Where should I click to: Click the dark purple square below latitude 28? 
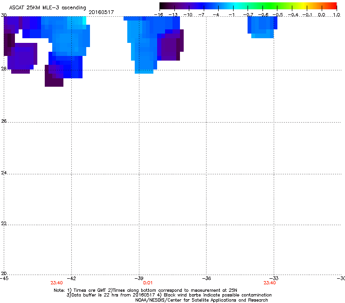point(54,80)
